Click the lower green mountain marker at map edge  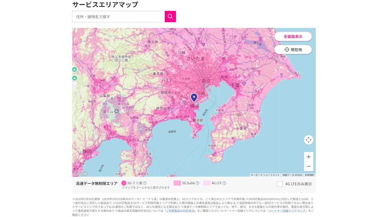74,78
